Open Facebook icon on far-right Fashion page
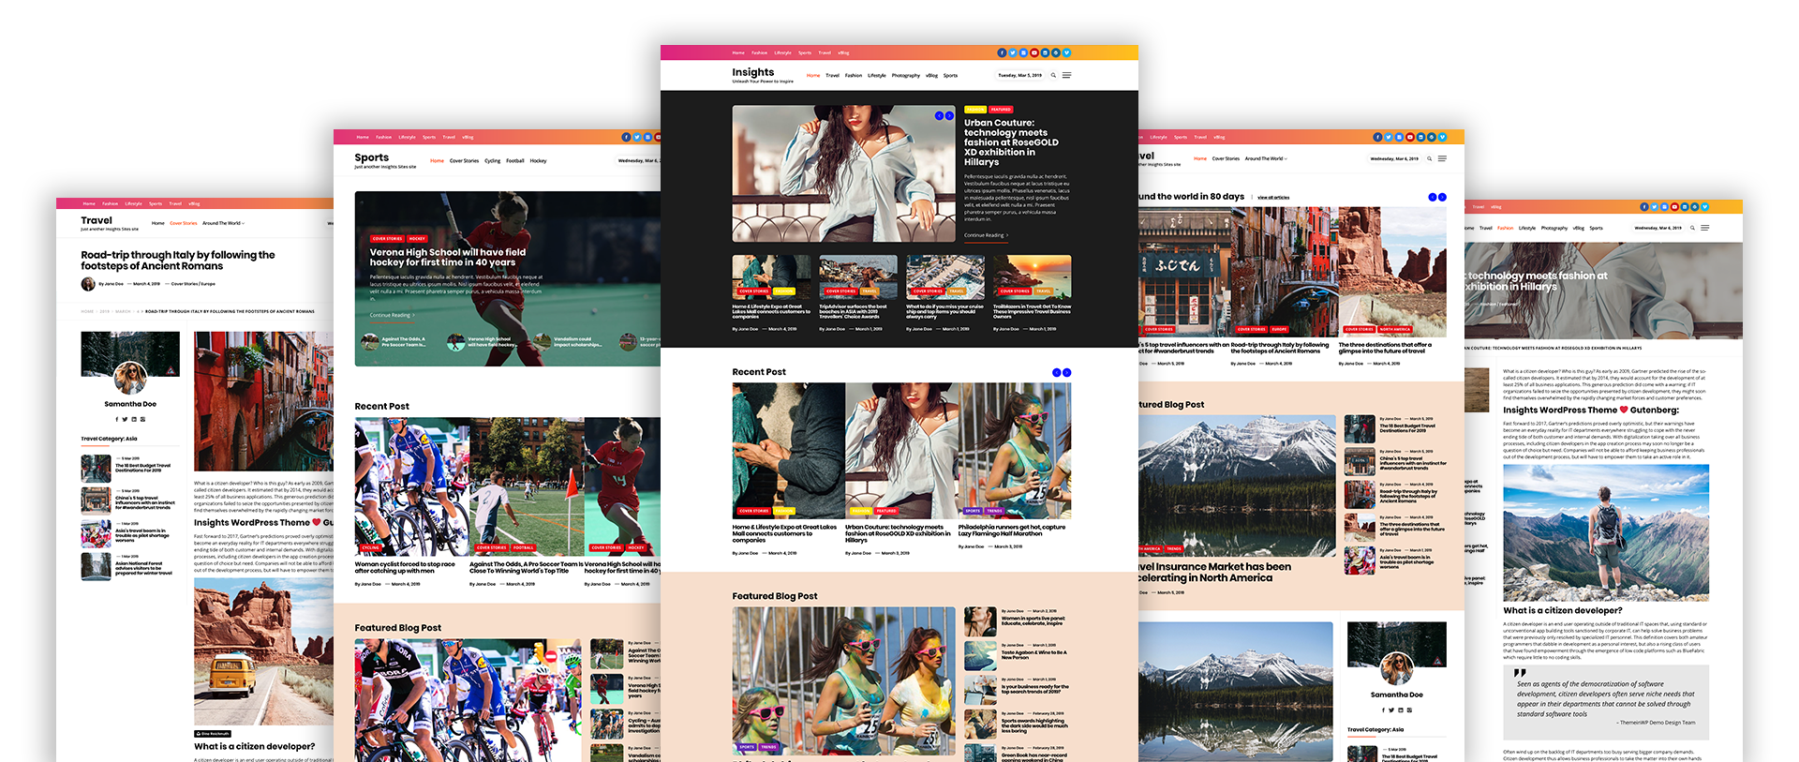1799x762 pixels. coord(1644,206)
